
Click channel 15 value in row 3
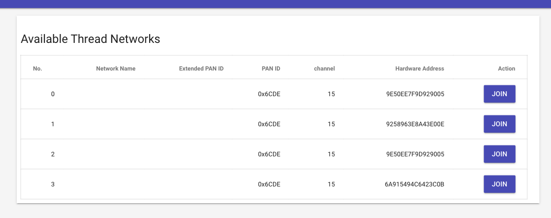click(331, 184)
